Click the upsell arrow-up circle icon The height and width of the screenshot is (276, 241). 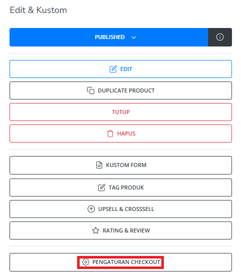pos(91,209)
